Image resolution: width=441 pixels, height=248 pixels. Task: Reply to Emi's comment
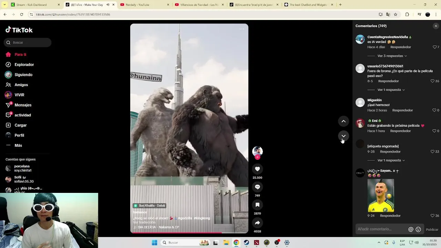[400, 131]
